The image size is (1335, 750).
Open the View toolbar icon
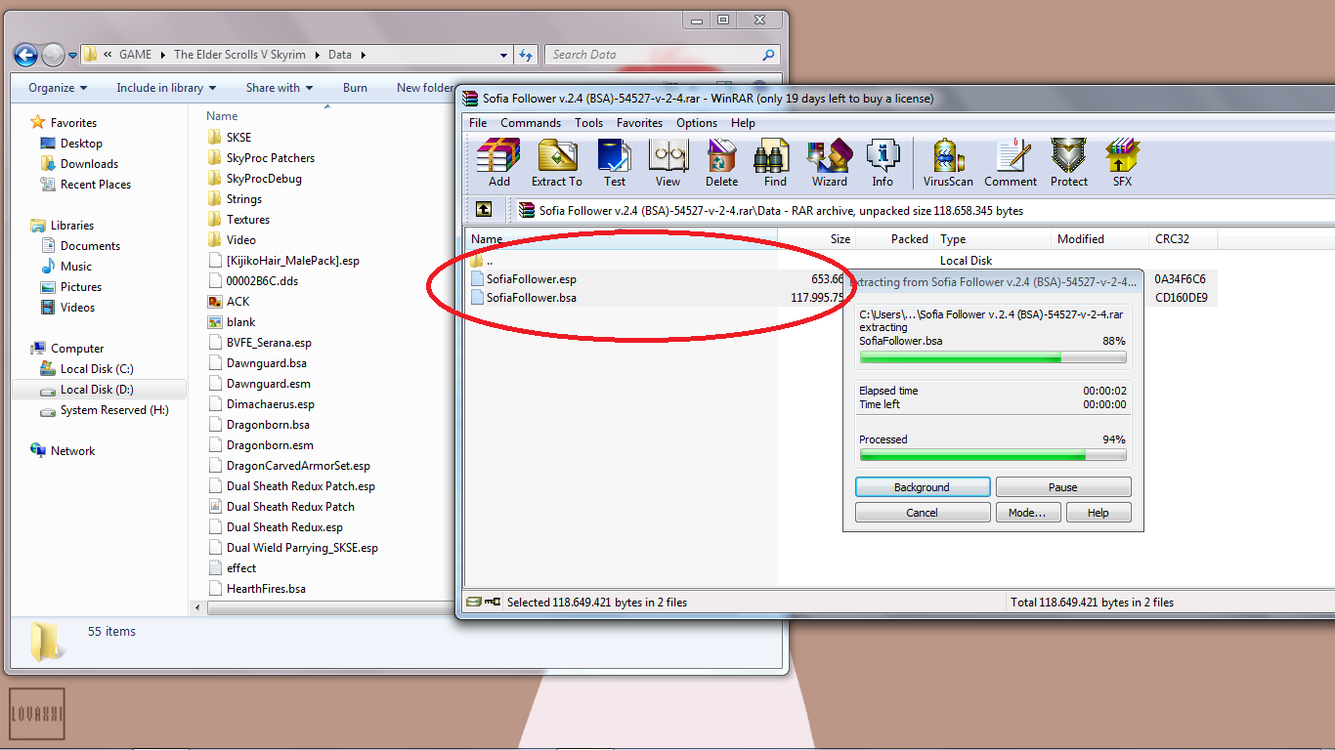pyautogui.click(x=668, y=162)
